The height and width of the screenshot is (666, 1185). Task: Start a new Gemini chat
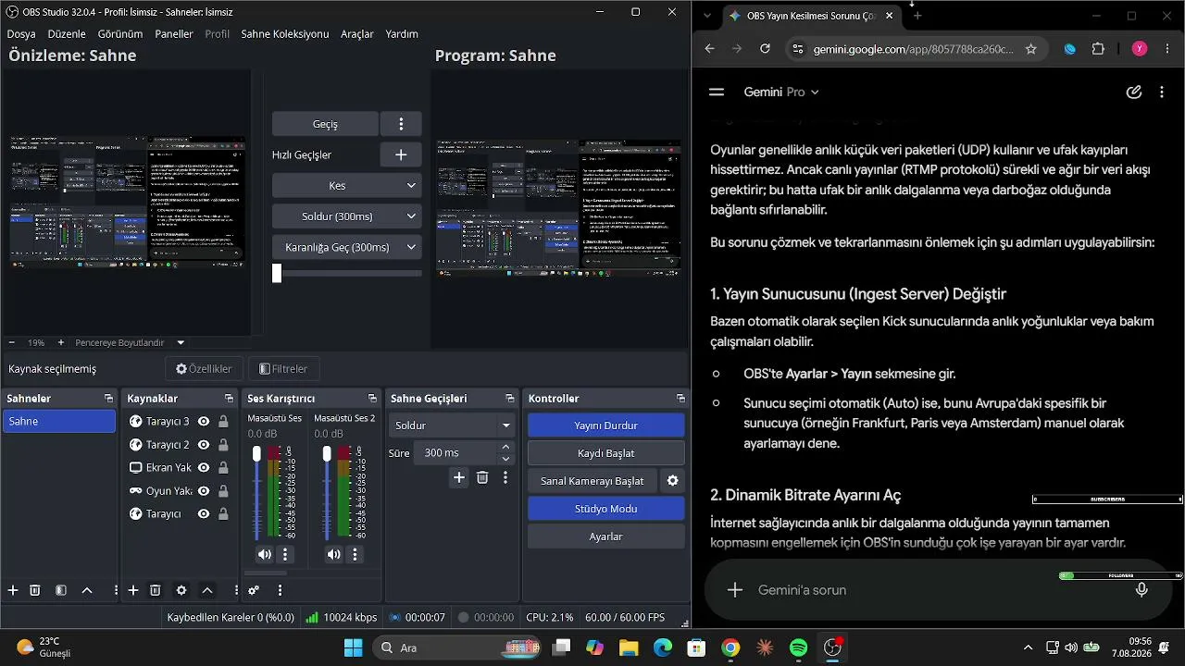(1133, 92)
